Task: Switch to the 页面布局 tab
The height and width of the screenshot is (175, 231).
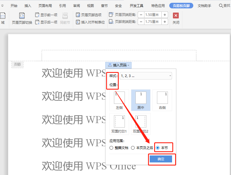Action: 45,6
